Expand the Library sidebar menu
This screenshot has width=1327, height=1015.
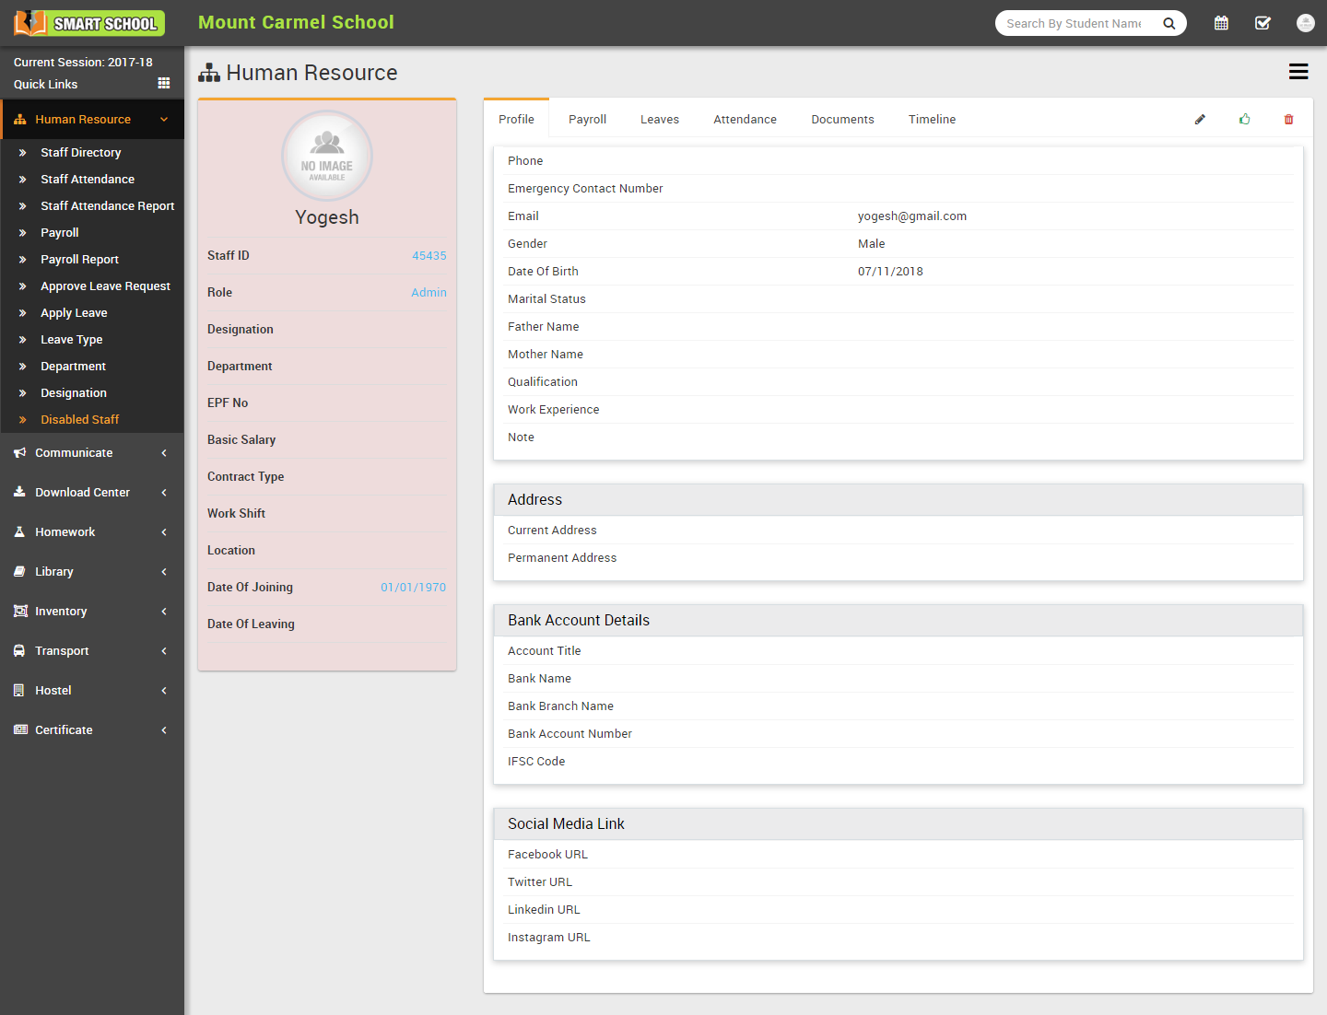point(54,572)
